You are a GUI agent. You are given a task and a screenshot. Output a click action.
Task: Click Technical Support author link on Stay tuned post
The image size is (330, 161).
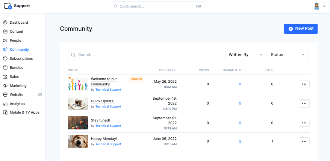tap(108, 126)
